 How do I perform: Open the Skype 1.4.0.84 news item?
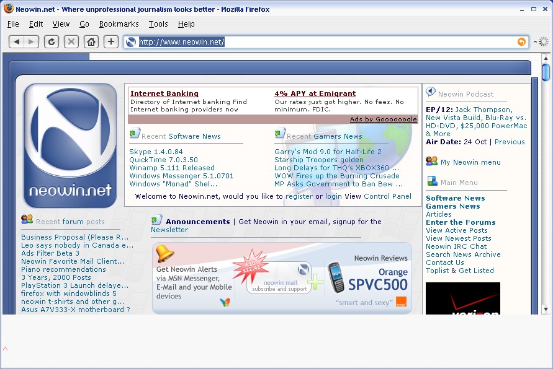156,152
